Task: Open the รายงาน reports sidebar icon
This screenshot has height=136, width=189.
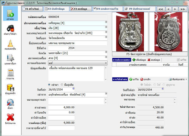Action: click(9, 75)
